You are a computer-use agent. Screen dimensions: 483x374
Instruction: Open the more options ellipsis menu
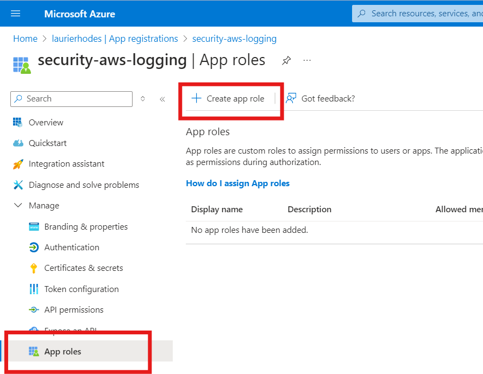click(x=307, y=60)
